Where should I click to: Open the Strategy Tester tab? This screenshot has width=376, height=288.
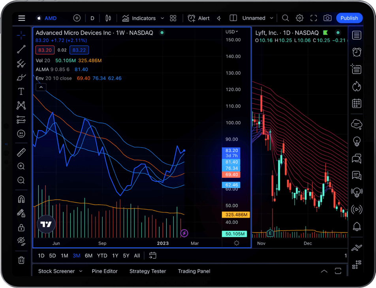148,271
